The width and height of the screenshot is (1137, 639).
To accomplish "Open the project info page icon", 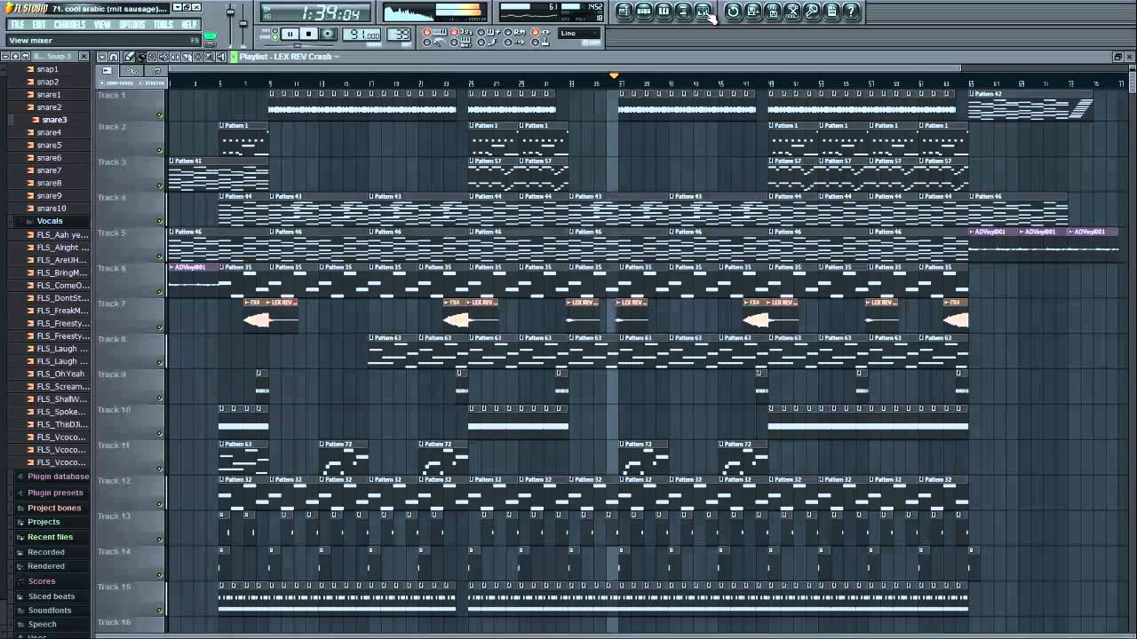I will point(831,12).
